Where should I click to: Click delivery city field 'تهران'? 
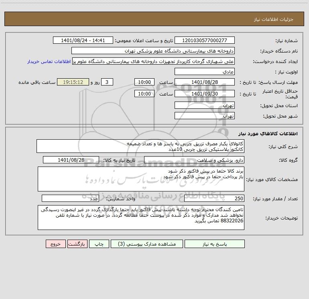point(205,116)
